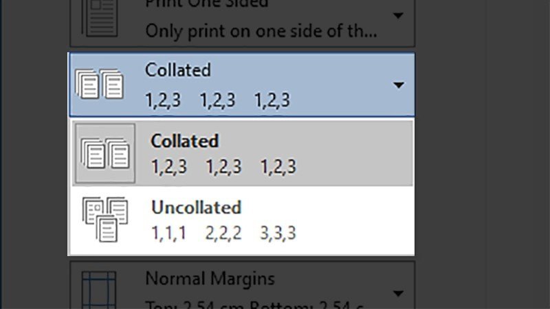The width and height of the screenshot is (550, 309).
Task: Click the Uncollated stacked pages icon
Action: [x=104, y=219]
